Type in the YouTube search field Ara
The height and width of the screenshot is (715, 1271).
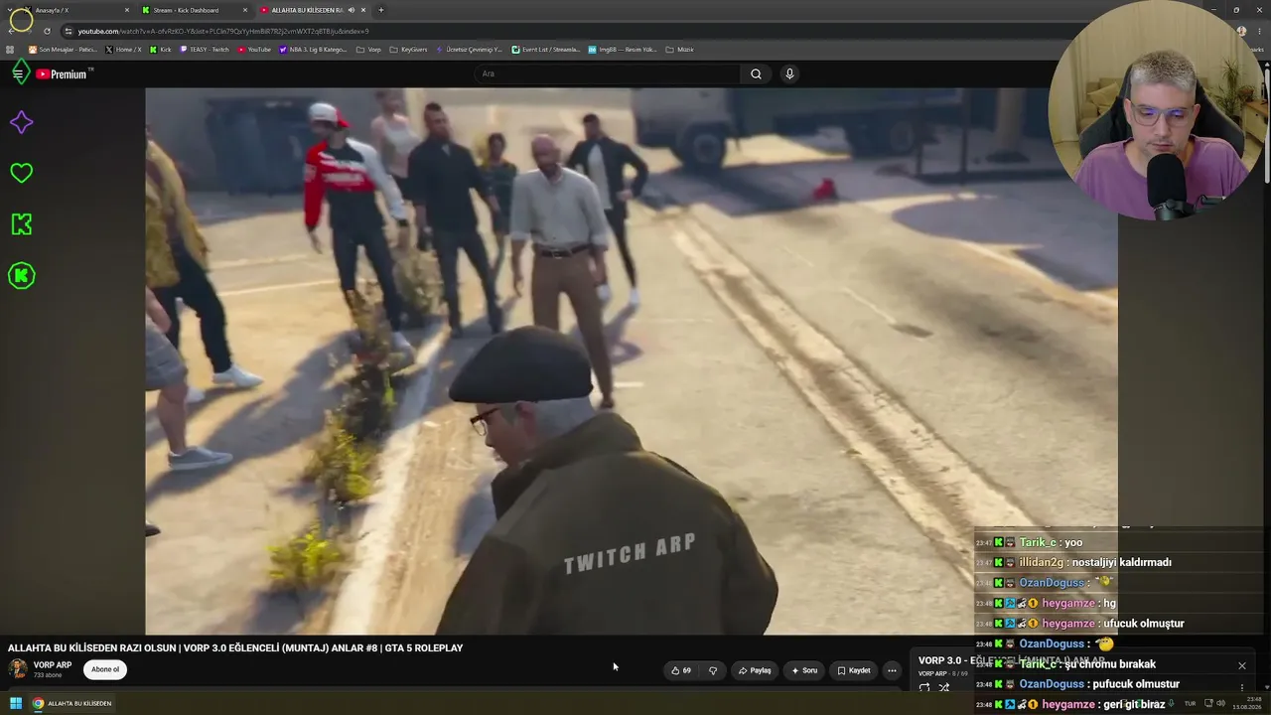(x=606, y=73)
